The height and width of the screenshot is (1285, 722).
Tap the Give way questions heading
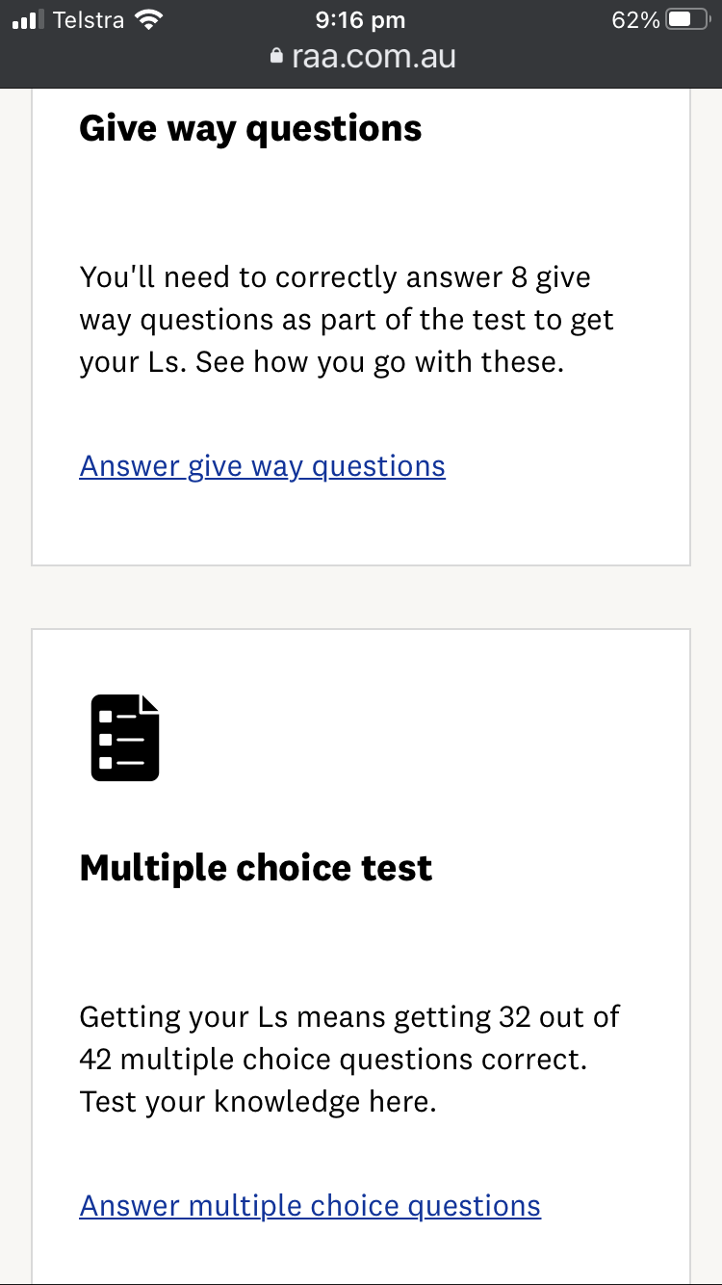tap(250, 128)
